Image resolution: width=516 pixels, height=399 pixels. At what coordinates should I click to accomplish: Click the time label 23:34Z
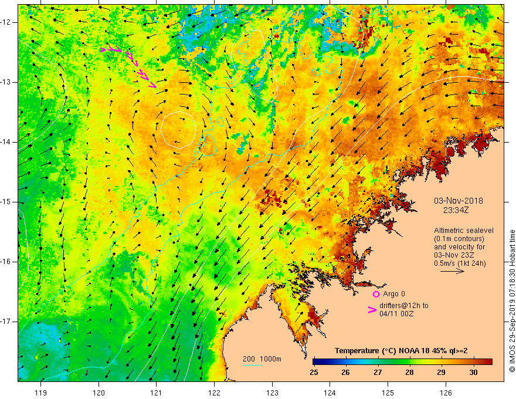coord(456,210)
